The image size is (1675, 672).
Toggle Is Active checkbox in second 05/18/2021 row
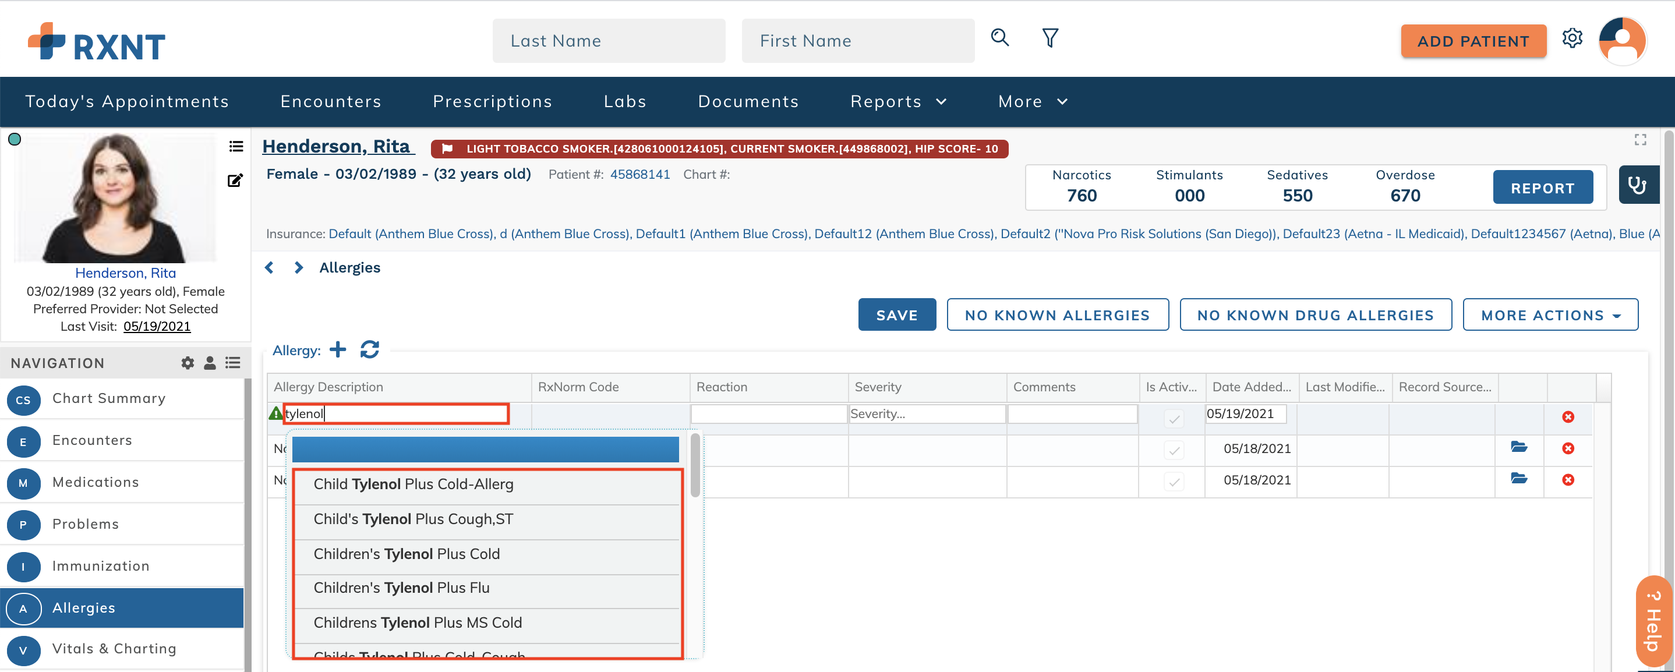click(1174, 482)
